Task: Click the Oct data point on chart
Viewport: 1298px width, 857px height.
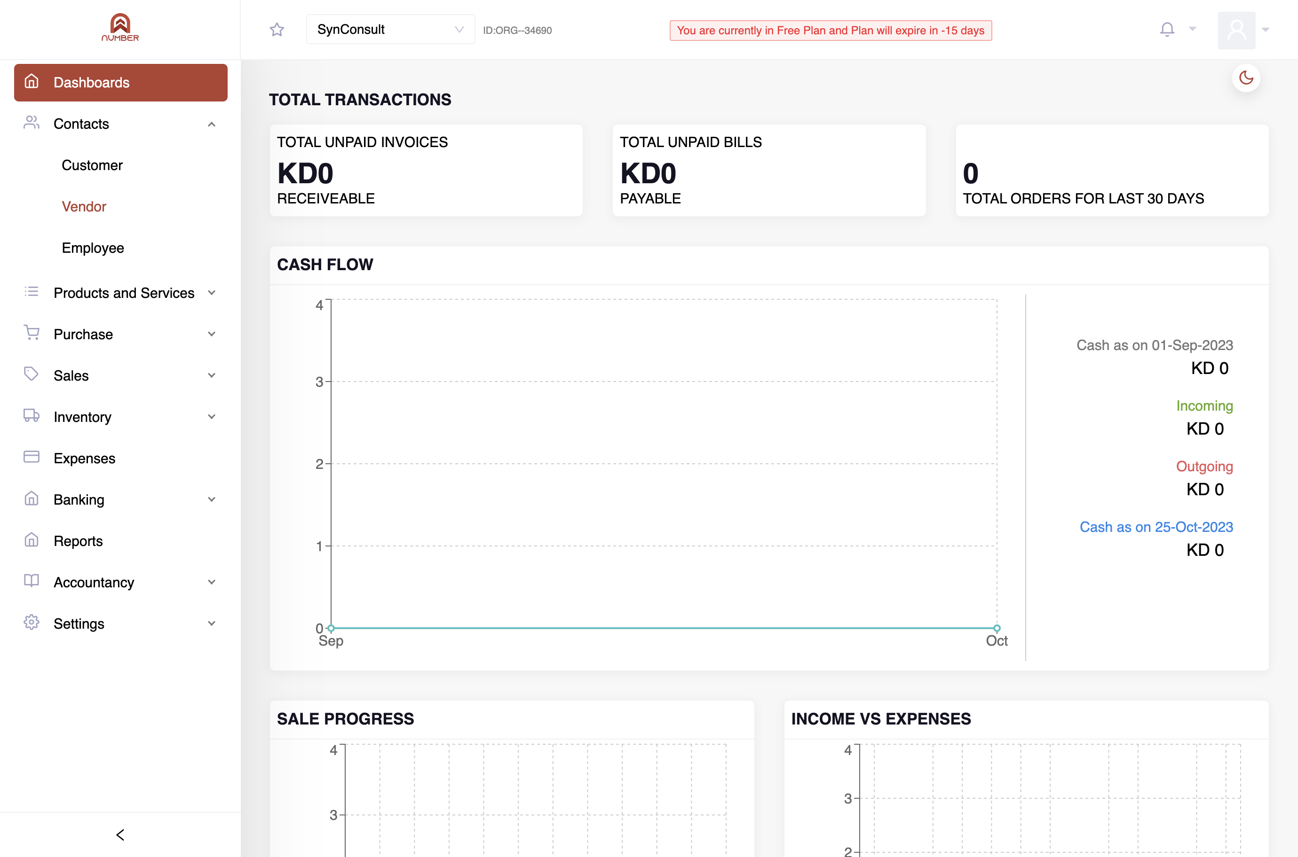Action: (997, 628)
